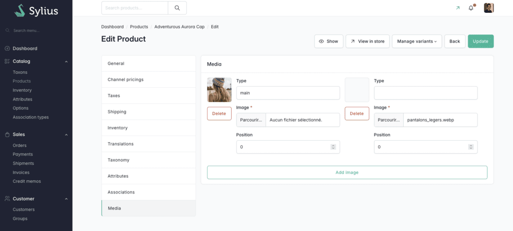Collapse the Catalog section chevron

point(66,61)
